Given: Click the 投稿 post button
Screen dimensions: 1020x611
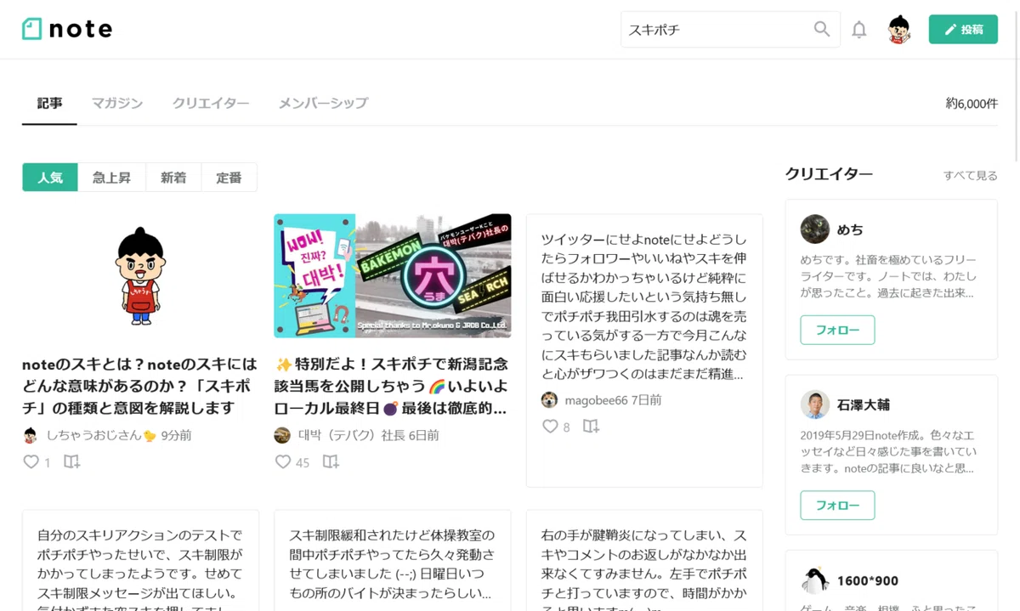Looking at the screenshot, I should coord(963,29).
